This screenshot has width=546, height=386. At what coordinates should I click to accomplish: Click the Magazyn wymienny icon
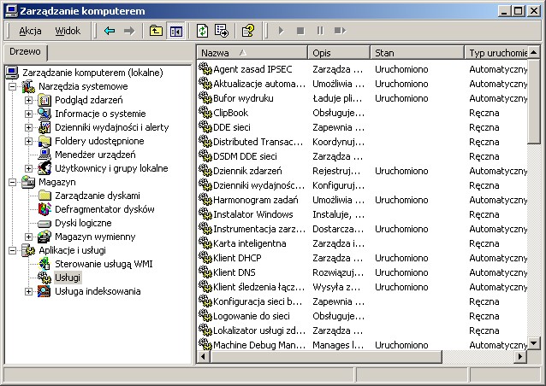(45, 237)
